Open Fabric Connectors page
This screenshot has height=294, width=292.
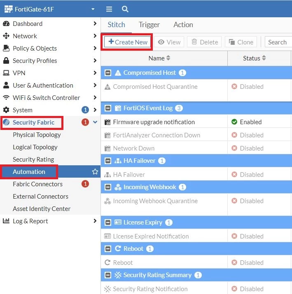pyautogui.click(x=37, y=184)
